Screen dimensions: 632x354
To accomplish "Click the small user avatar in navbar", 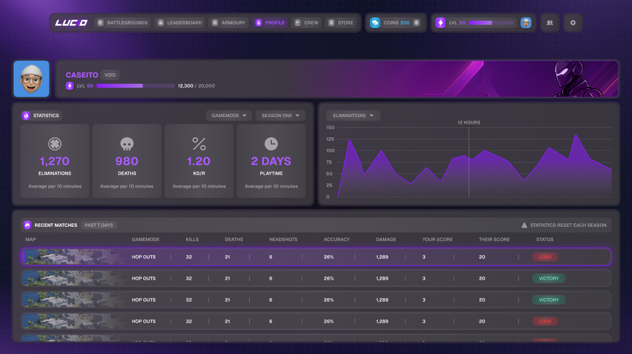I will click(x=526, y=23).
